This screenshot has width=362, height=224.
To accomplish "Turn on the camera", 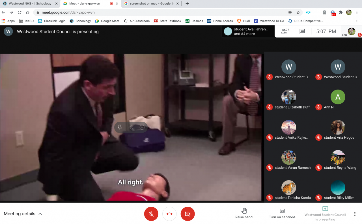I will pos(188,214).
